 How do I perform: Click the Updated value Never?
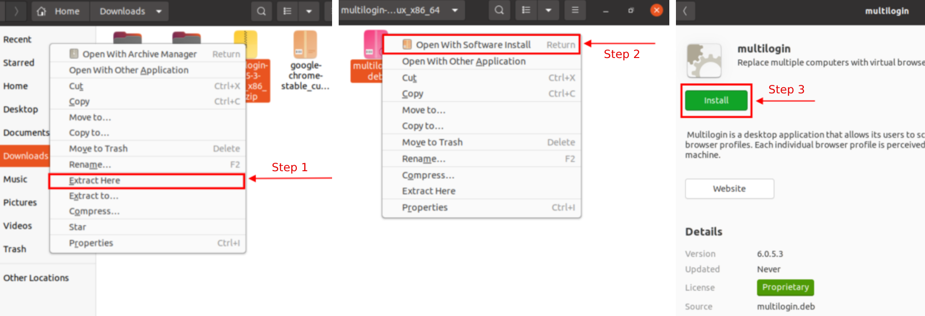(768, 269)
